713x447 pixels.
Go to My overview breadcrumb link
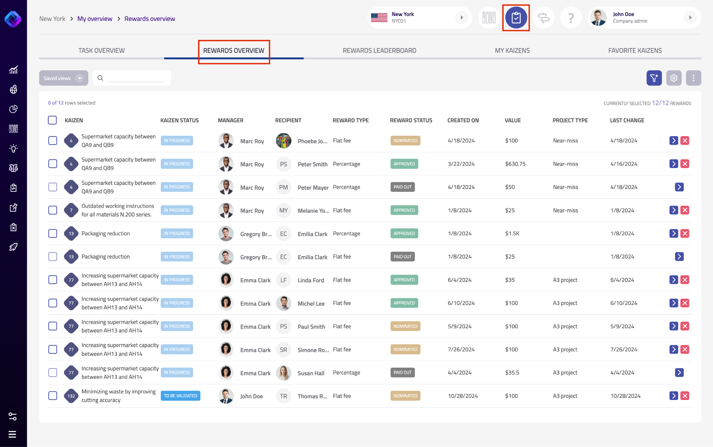95,19
